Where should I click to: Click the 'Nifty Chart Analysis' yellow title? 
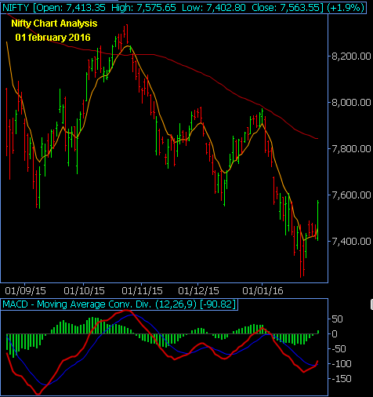[x=54, y=24]
